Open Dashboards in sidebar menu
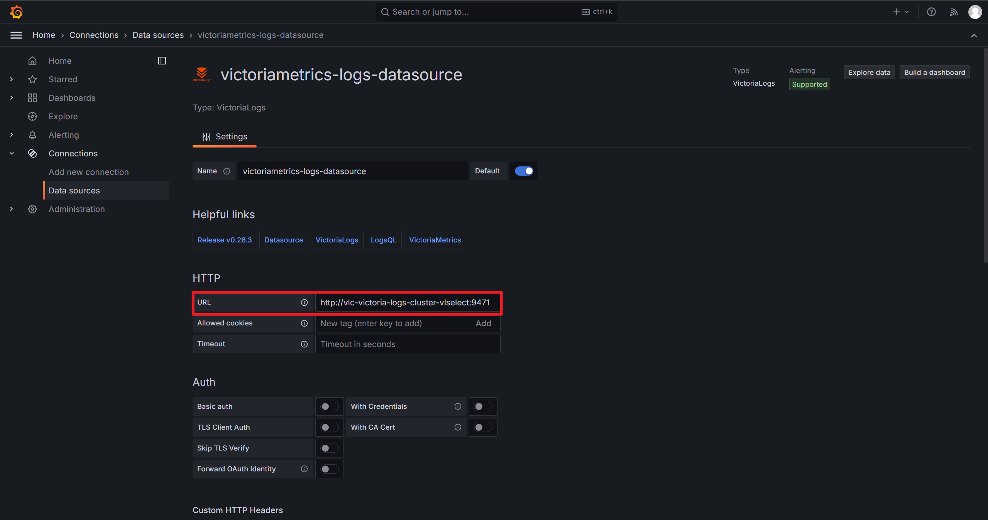 coord(72,98)
